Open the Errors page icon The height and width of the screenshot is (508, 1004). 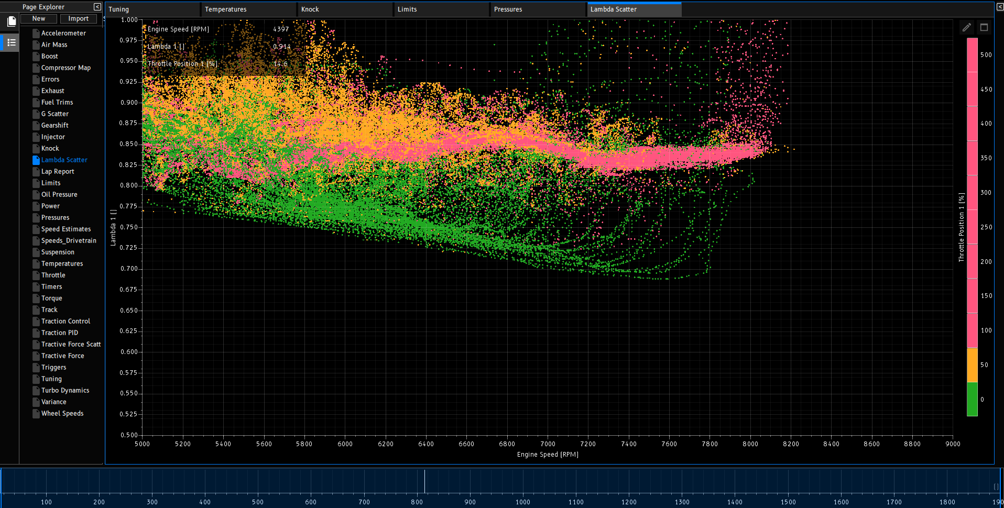click(36, 79)
